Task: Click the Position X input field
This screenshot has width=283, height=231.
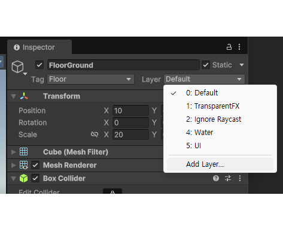Action: point(130,110)
